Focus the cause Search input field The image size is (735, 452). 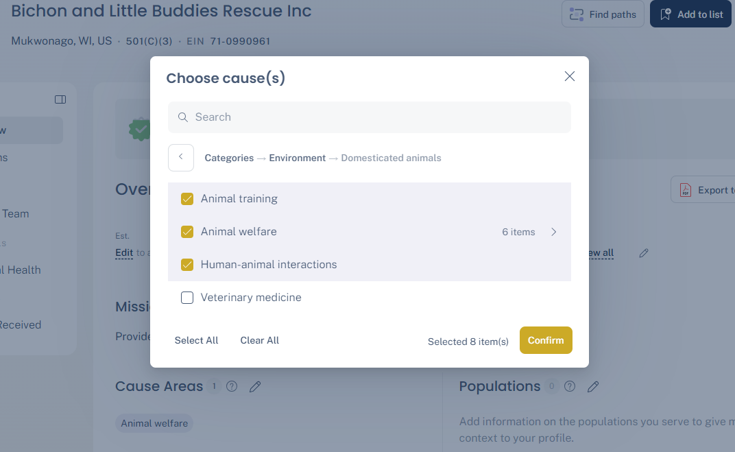pyautogui.click(x=377, y=117)
